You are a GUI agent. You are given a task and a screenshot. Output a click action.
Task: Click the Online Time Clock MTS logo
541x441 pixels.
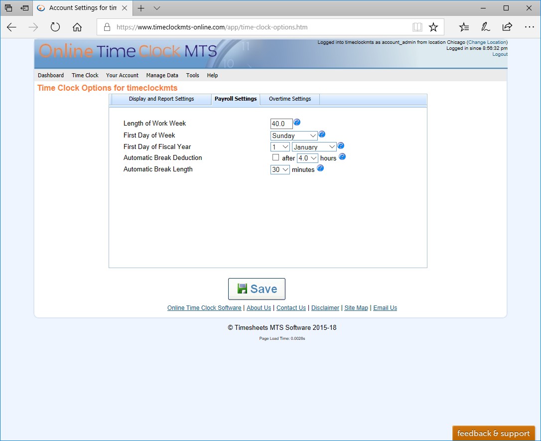click(x=128, y=51)
